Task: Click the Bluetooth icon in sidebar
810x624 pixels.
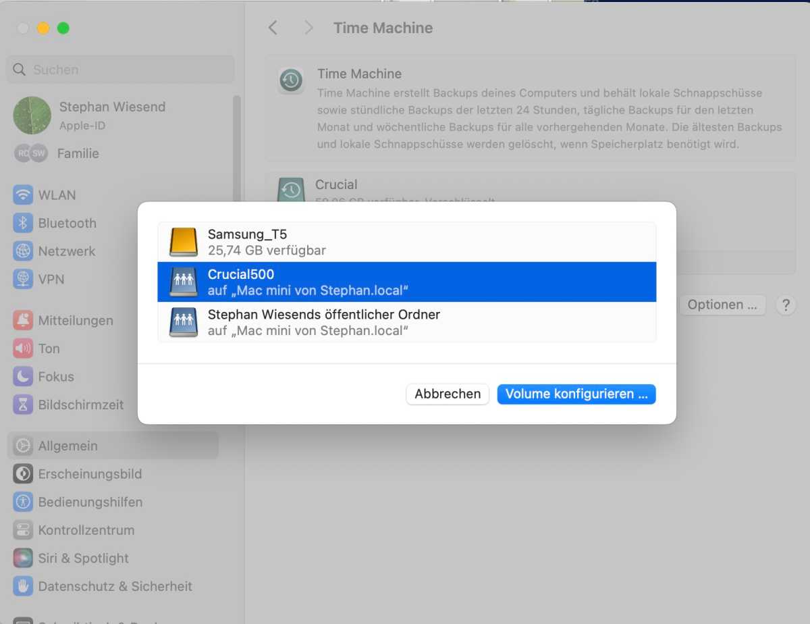Action: pyautogui.click(x=24, y=224)
